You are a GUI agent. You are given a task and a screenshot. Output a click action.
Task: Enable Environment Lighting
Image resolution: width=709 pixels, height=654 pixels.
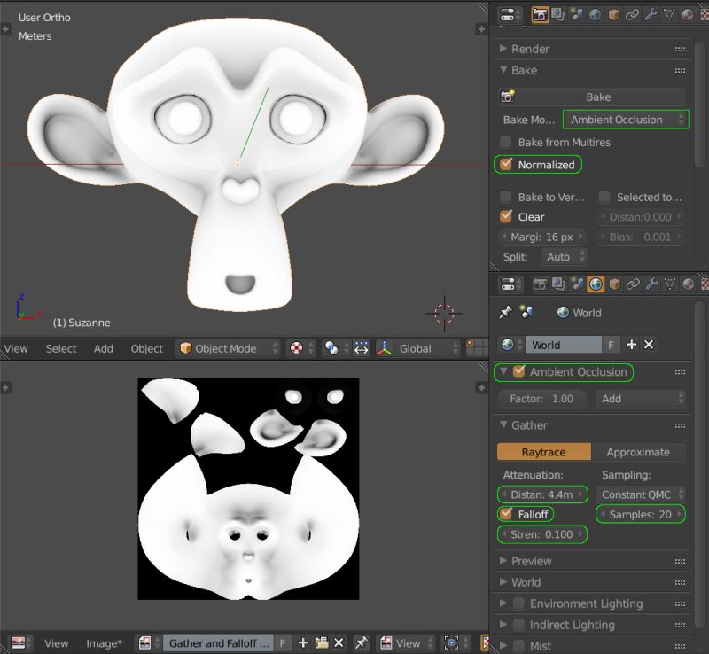point(518,603)
